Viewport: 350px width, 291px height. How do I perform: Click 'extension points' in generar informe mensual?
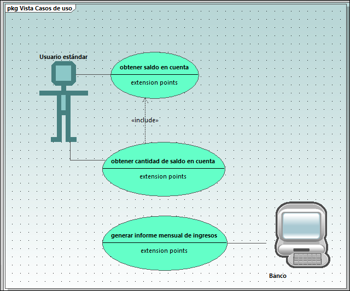pyautogui.click(x=164, y=251)
